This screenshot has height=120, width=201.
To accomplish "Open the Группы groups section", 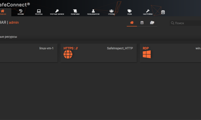I will (111, 12).
